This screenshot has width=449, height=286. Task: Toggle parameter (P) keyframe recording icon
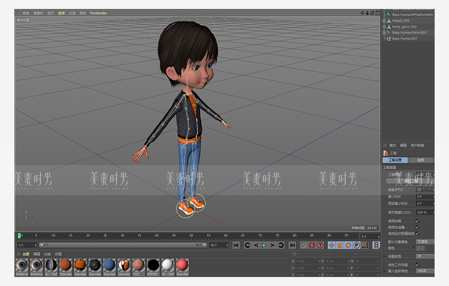(357, 245)
